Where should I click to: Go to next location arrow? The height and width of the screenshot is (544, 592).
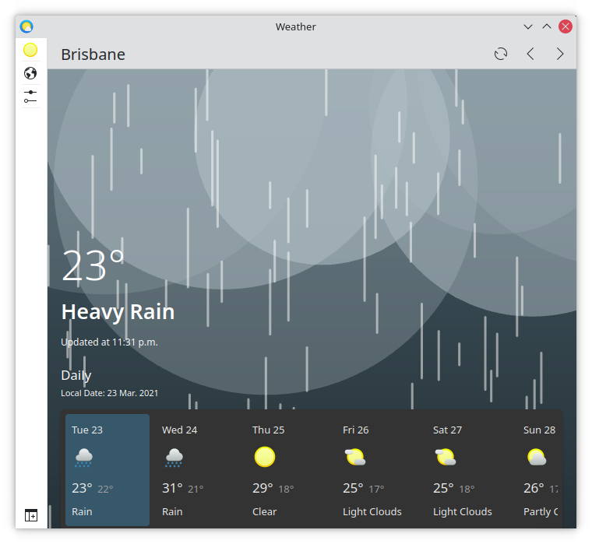point(560,54)
